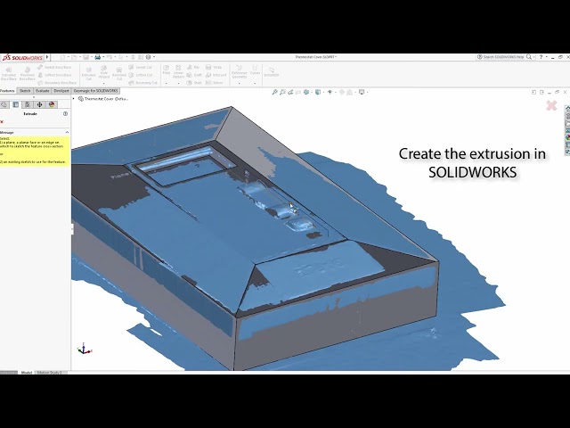Image resolution: width=570 pixels, height=428 pixels.
Task: Click Swept Boss/Base command
Action: tap(54, 68)
